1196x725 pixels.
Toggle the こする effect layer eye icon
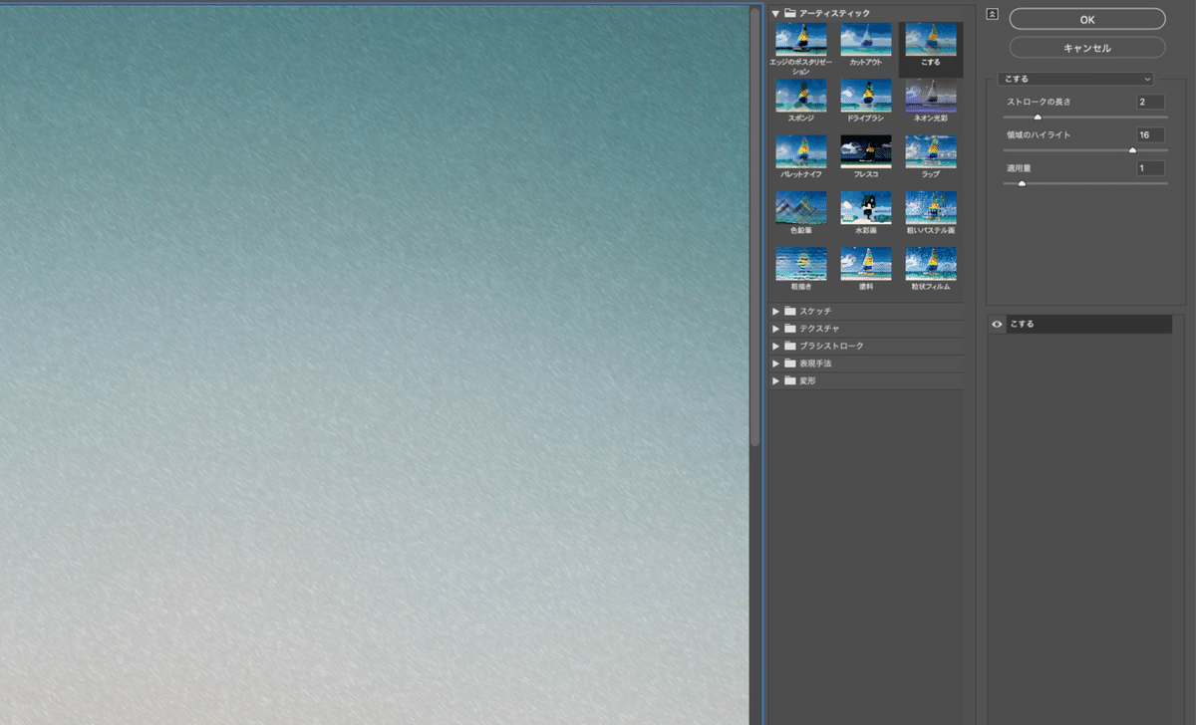point(997,325)
